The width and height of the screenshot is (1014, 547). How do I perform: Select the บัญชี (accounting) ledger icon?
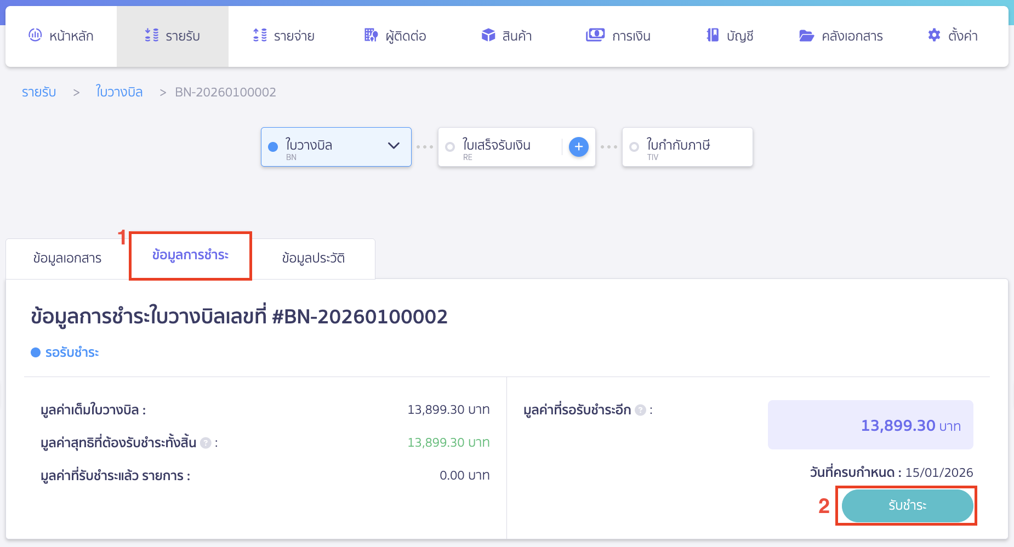[x=712, y=35]
